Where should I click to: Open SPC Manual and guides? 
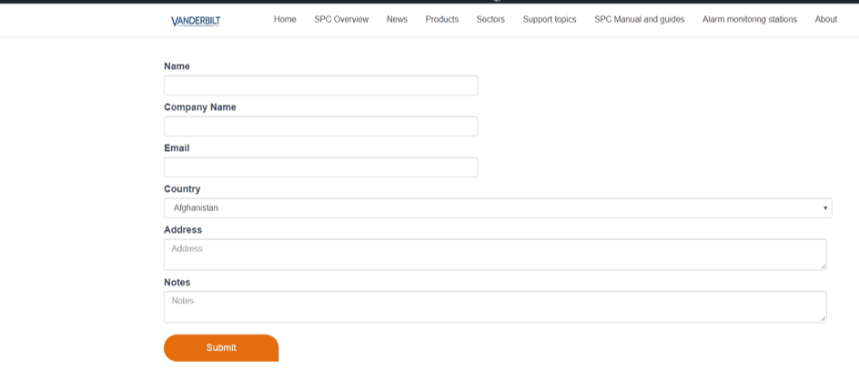point(639,19)
